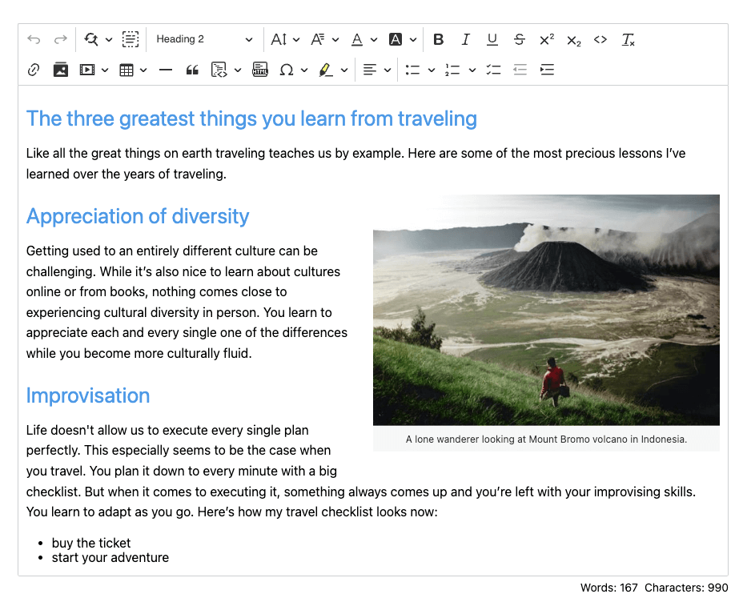Click the Select all icon
This screenshot has width=747, height=610.
pos(130,39)
